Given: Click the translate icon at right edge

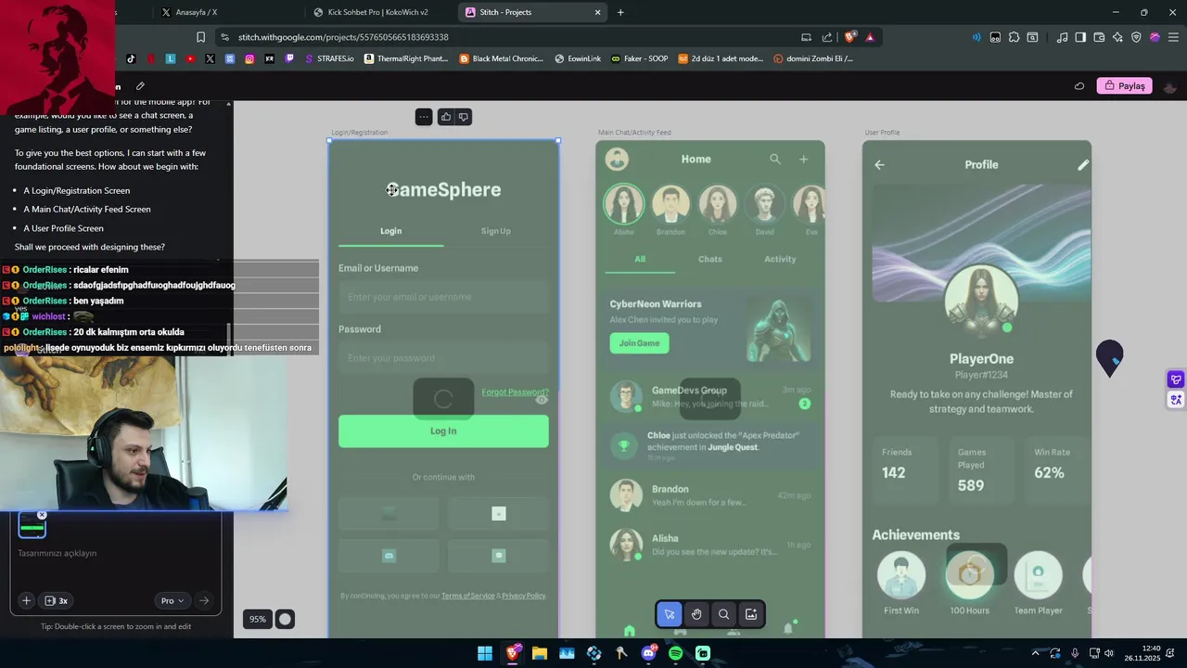Looking at the screenshot, I should 1176,400.
